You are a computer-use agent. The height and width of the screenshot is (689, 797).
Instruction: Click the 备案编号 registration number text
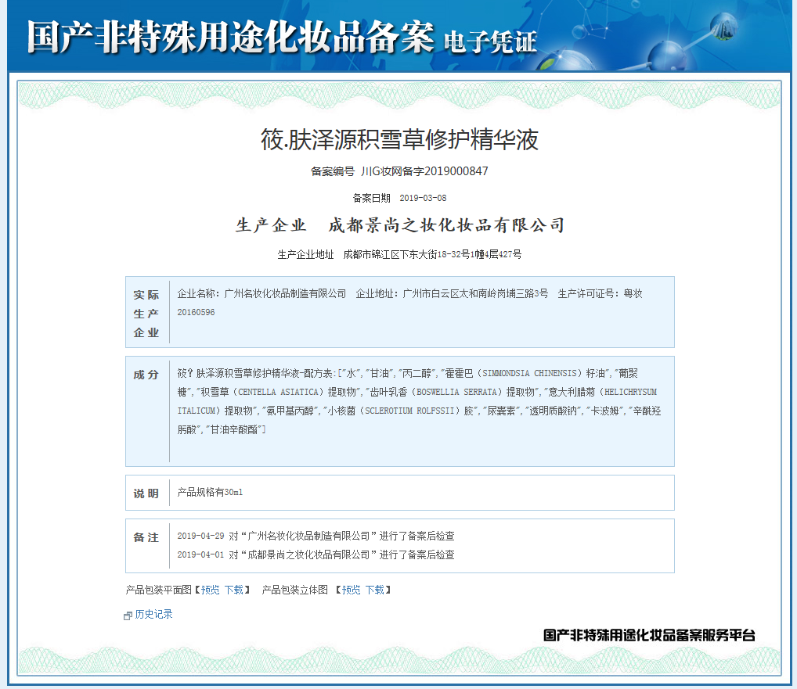[398, 171]
